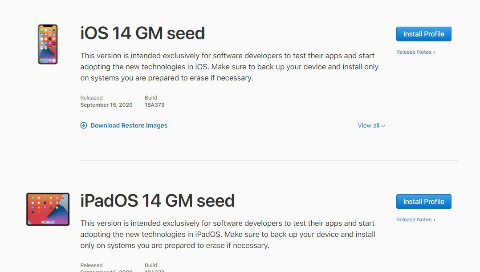This screenshot has width=480, height=272.
Task: Open Release Notes for iOS 14 GM seed
Action: pyautogui.click(x=415, y=52)
